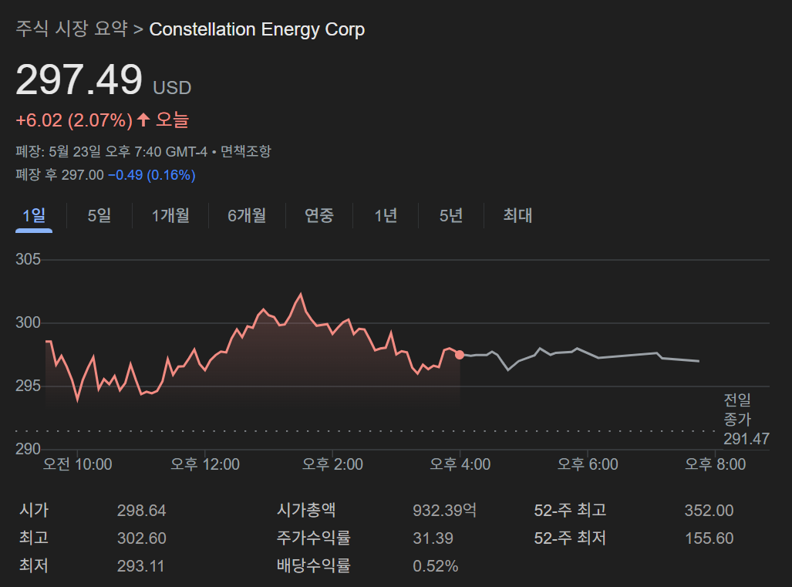
Task: Click the 전일 종가 291.47 label
Action: click(746, 420)
